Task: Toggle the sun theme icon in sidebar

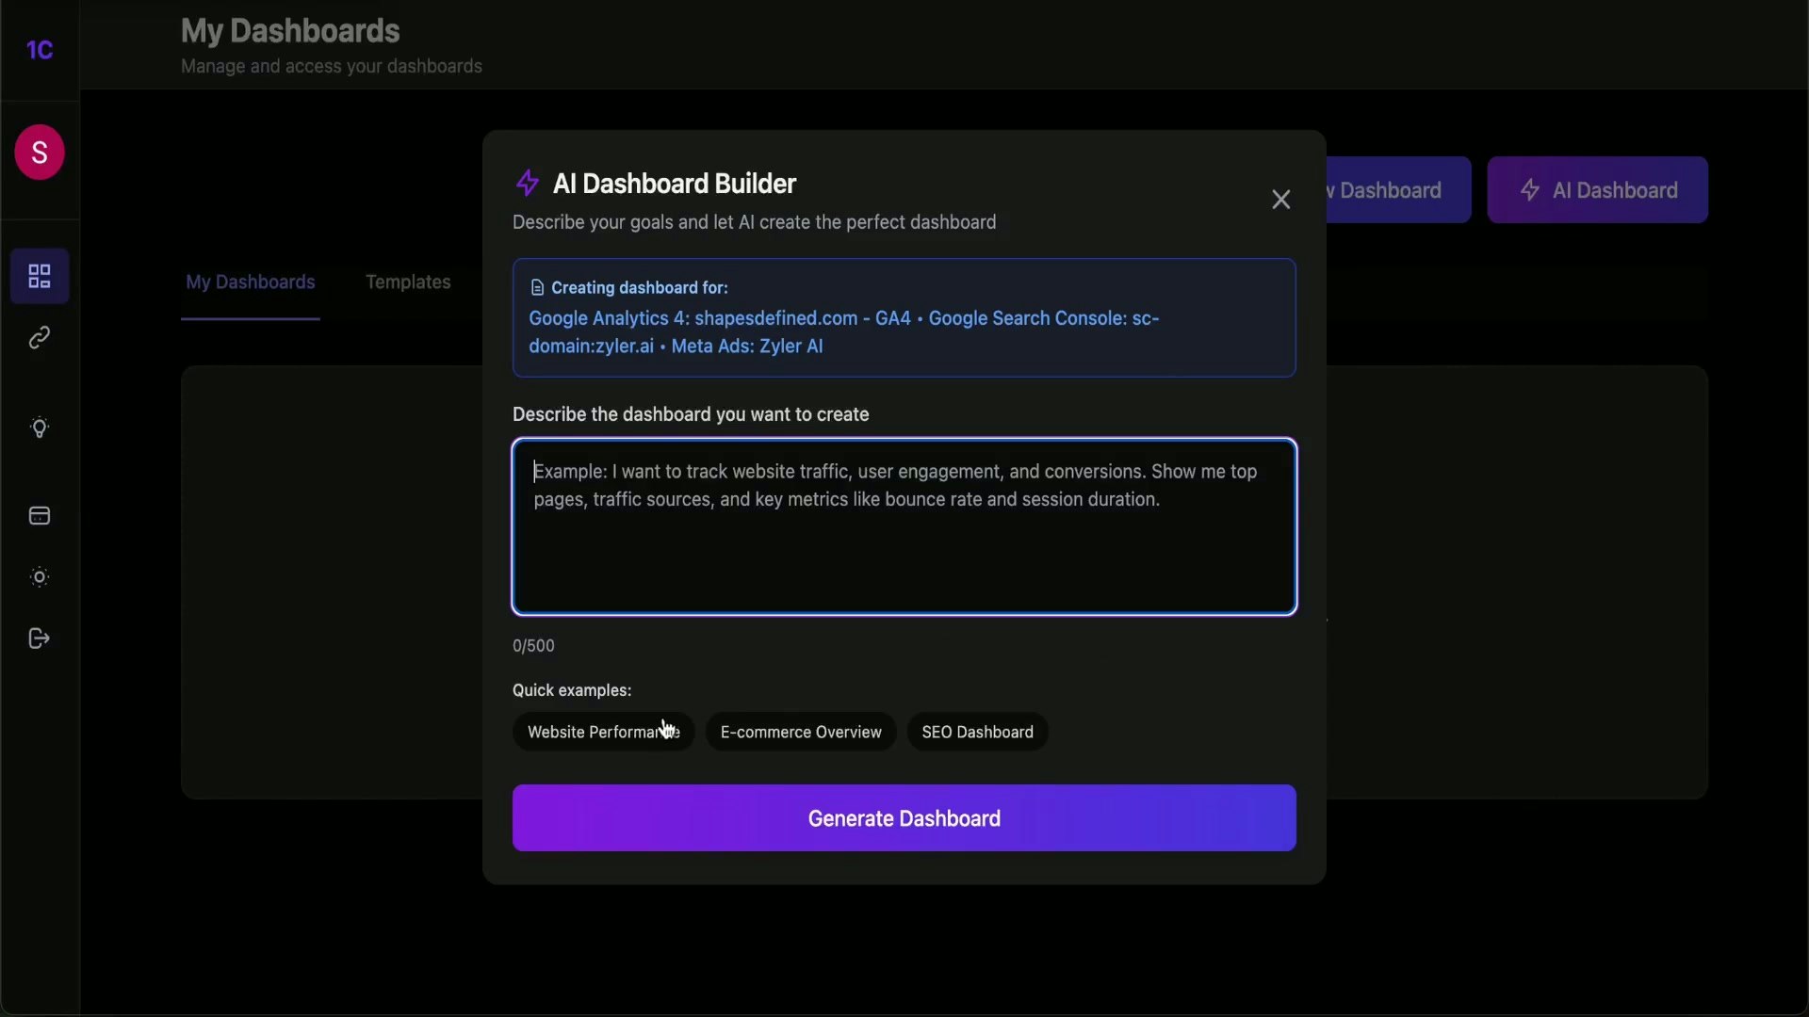Action: point(40,577)
